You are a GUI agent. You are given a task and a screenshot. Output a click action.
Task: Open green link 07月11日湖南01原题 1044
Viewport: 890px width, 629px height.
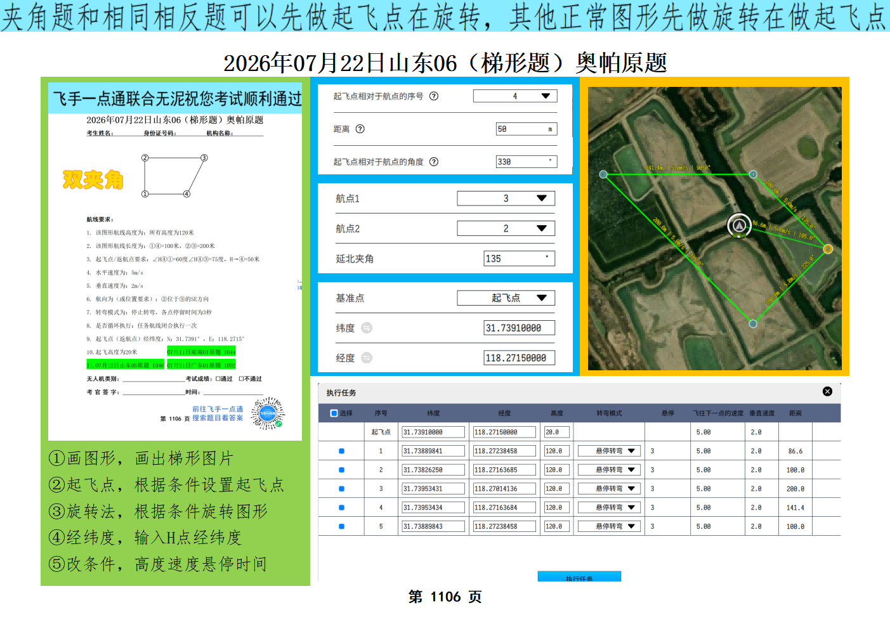(201, 352)
